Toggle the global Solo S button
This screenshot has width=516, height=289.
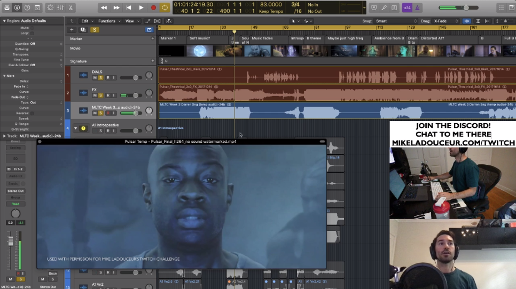point(95,30)
